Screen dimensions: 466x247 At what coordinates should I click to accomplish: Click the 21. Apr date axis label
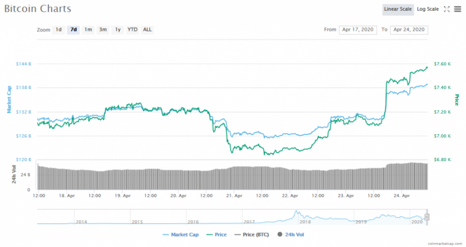click(234, 196)
